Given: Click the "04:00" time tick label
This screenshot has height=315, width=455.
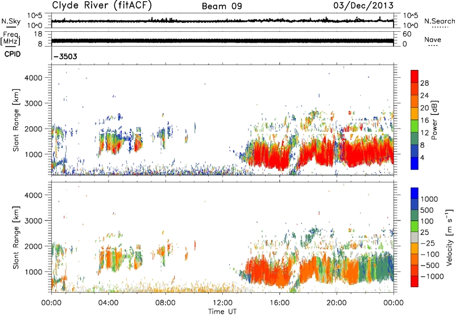Looking at the screenshot, I should coord(108,303).
